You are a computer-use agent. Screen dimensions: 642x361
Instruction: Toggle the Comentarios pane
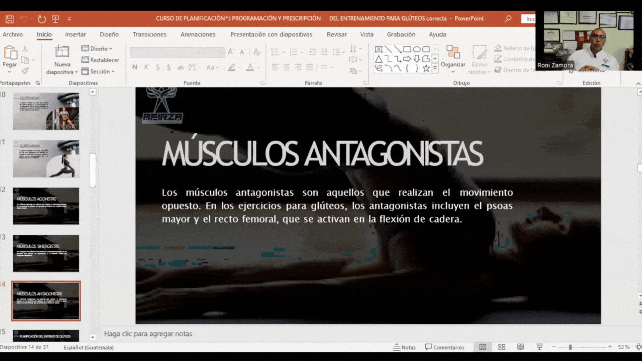444,347
